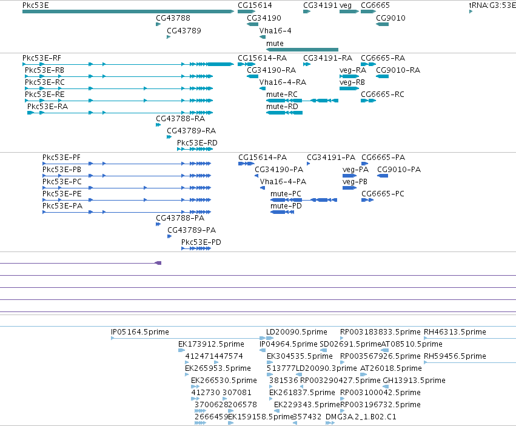Viewport: 516px width, 426px height.
Task: Click the veg-RB transcript label
Action: [352, 82]
